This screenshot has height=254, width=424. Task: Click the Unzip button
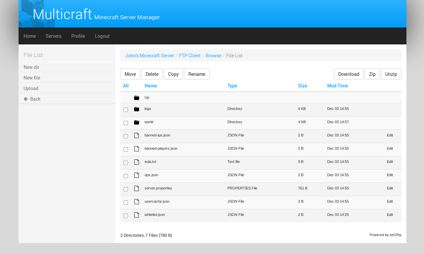(391, 74)
